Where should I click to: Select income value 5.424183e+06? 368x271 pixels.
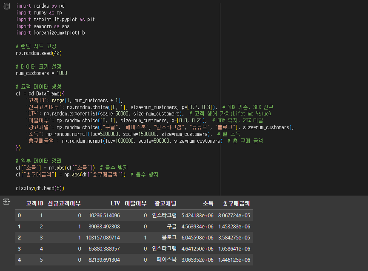[197, 215]
